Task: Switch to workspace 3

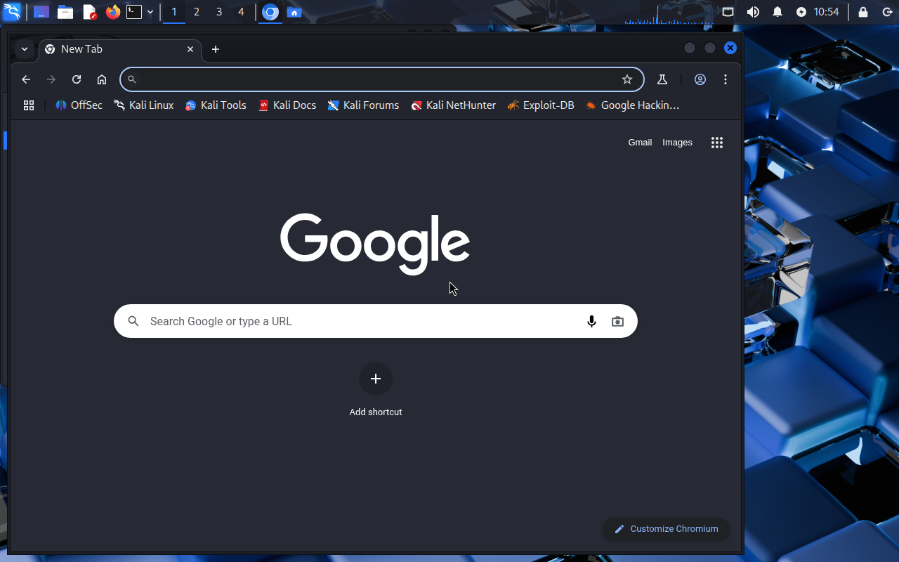Action: pos(219,12)
